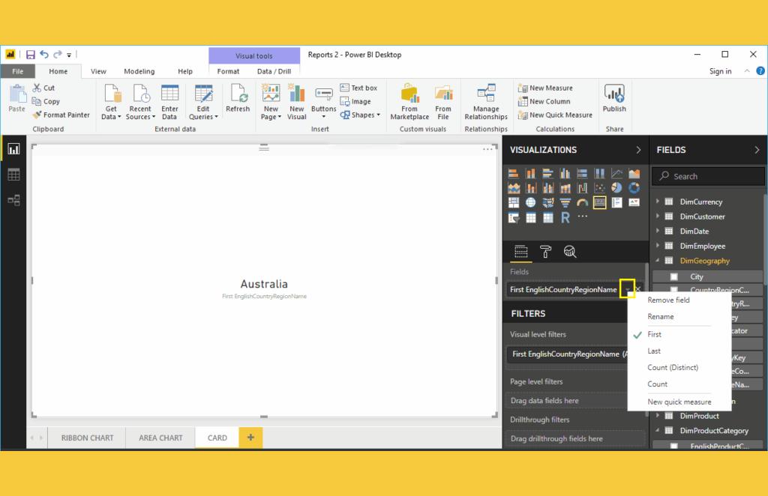Click New Column
This screenshot has width=768, height=496.
pos(544,101)
